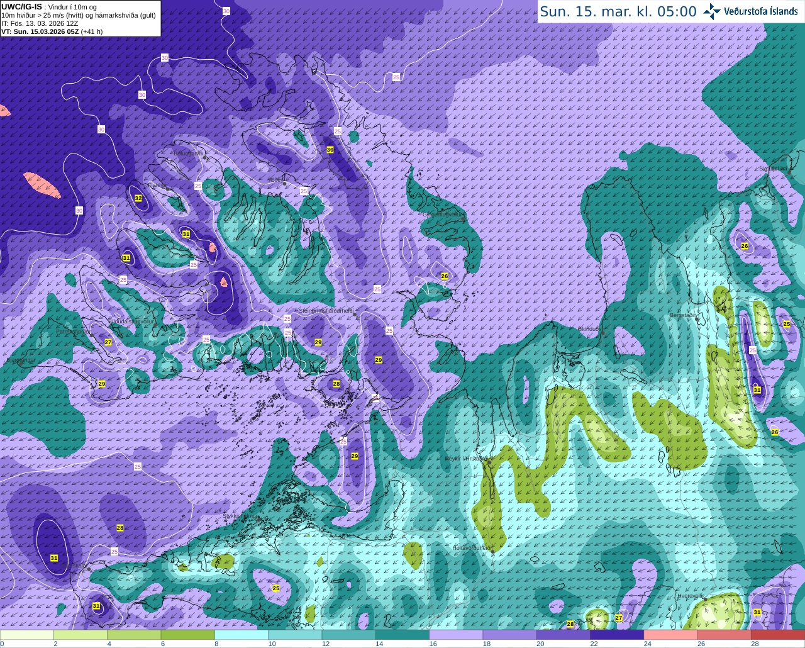Click the Hveravellir station label

pyautogui.click(x=691, y=595)
